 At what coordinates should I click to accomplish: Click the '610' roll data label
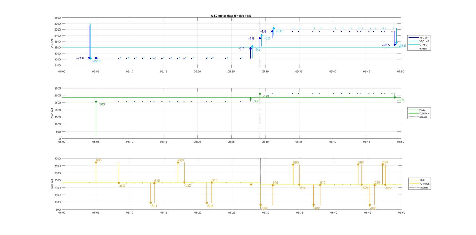[x=215, y=181]
